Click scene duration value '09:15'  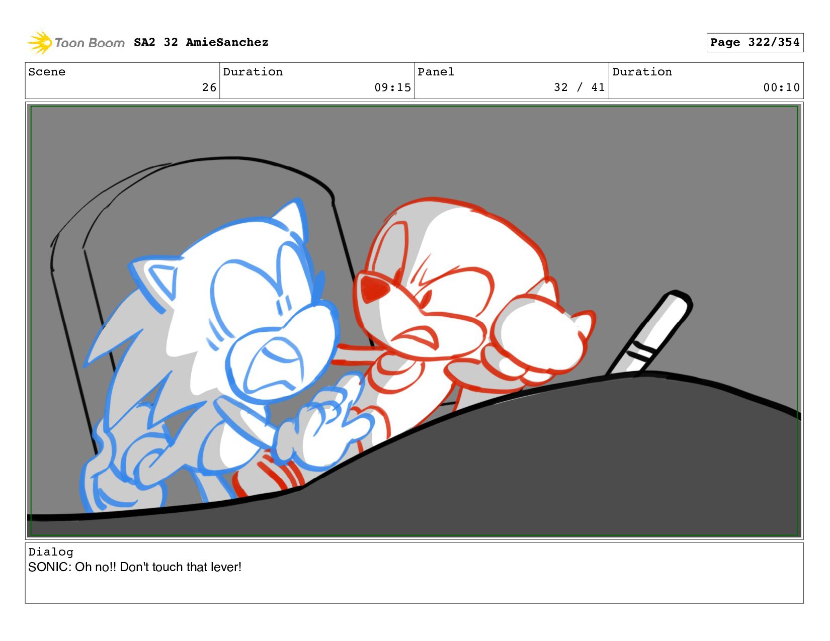coord(392,87)
